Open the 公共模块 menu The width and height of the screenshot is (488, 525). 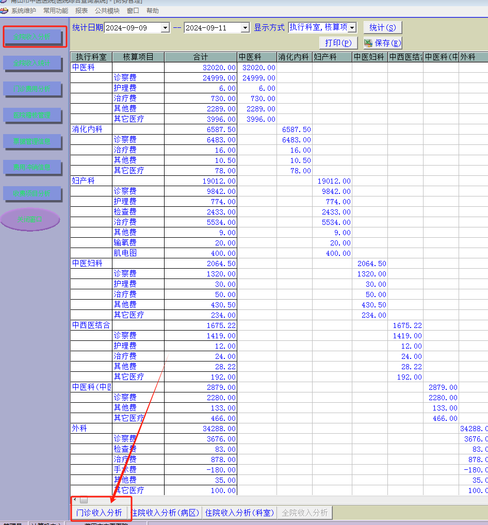coord(107,11)
